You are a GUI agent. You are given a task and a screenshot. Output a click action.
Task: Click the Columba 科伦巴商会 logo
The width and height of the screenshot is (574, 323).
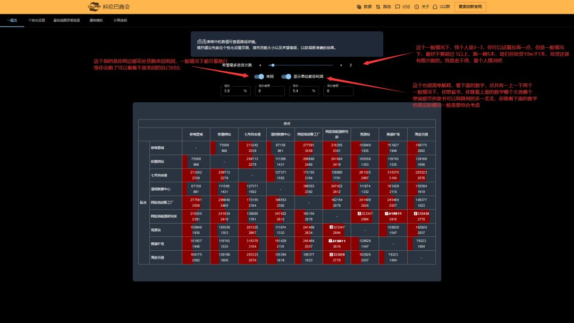click(109, 6)
